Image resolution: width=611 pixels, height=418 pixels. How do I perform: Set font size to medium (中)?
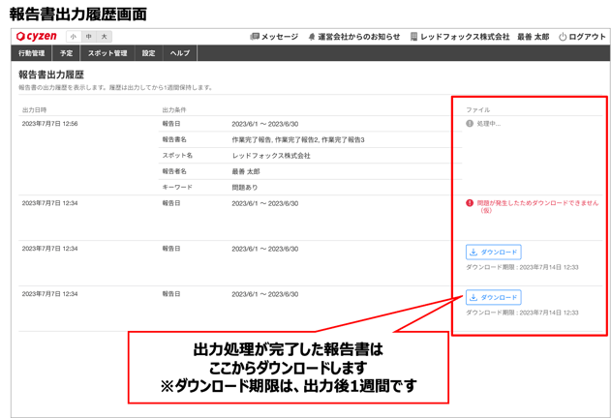pyautogui.click(x=89, y=37)
